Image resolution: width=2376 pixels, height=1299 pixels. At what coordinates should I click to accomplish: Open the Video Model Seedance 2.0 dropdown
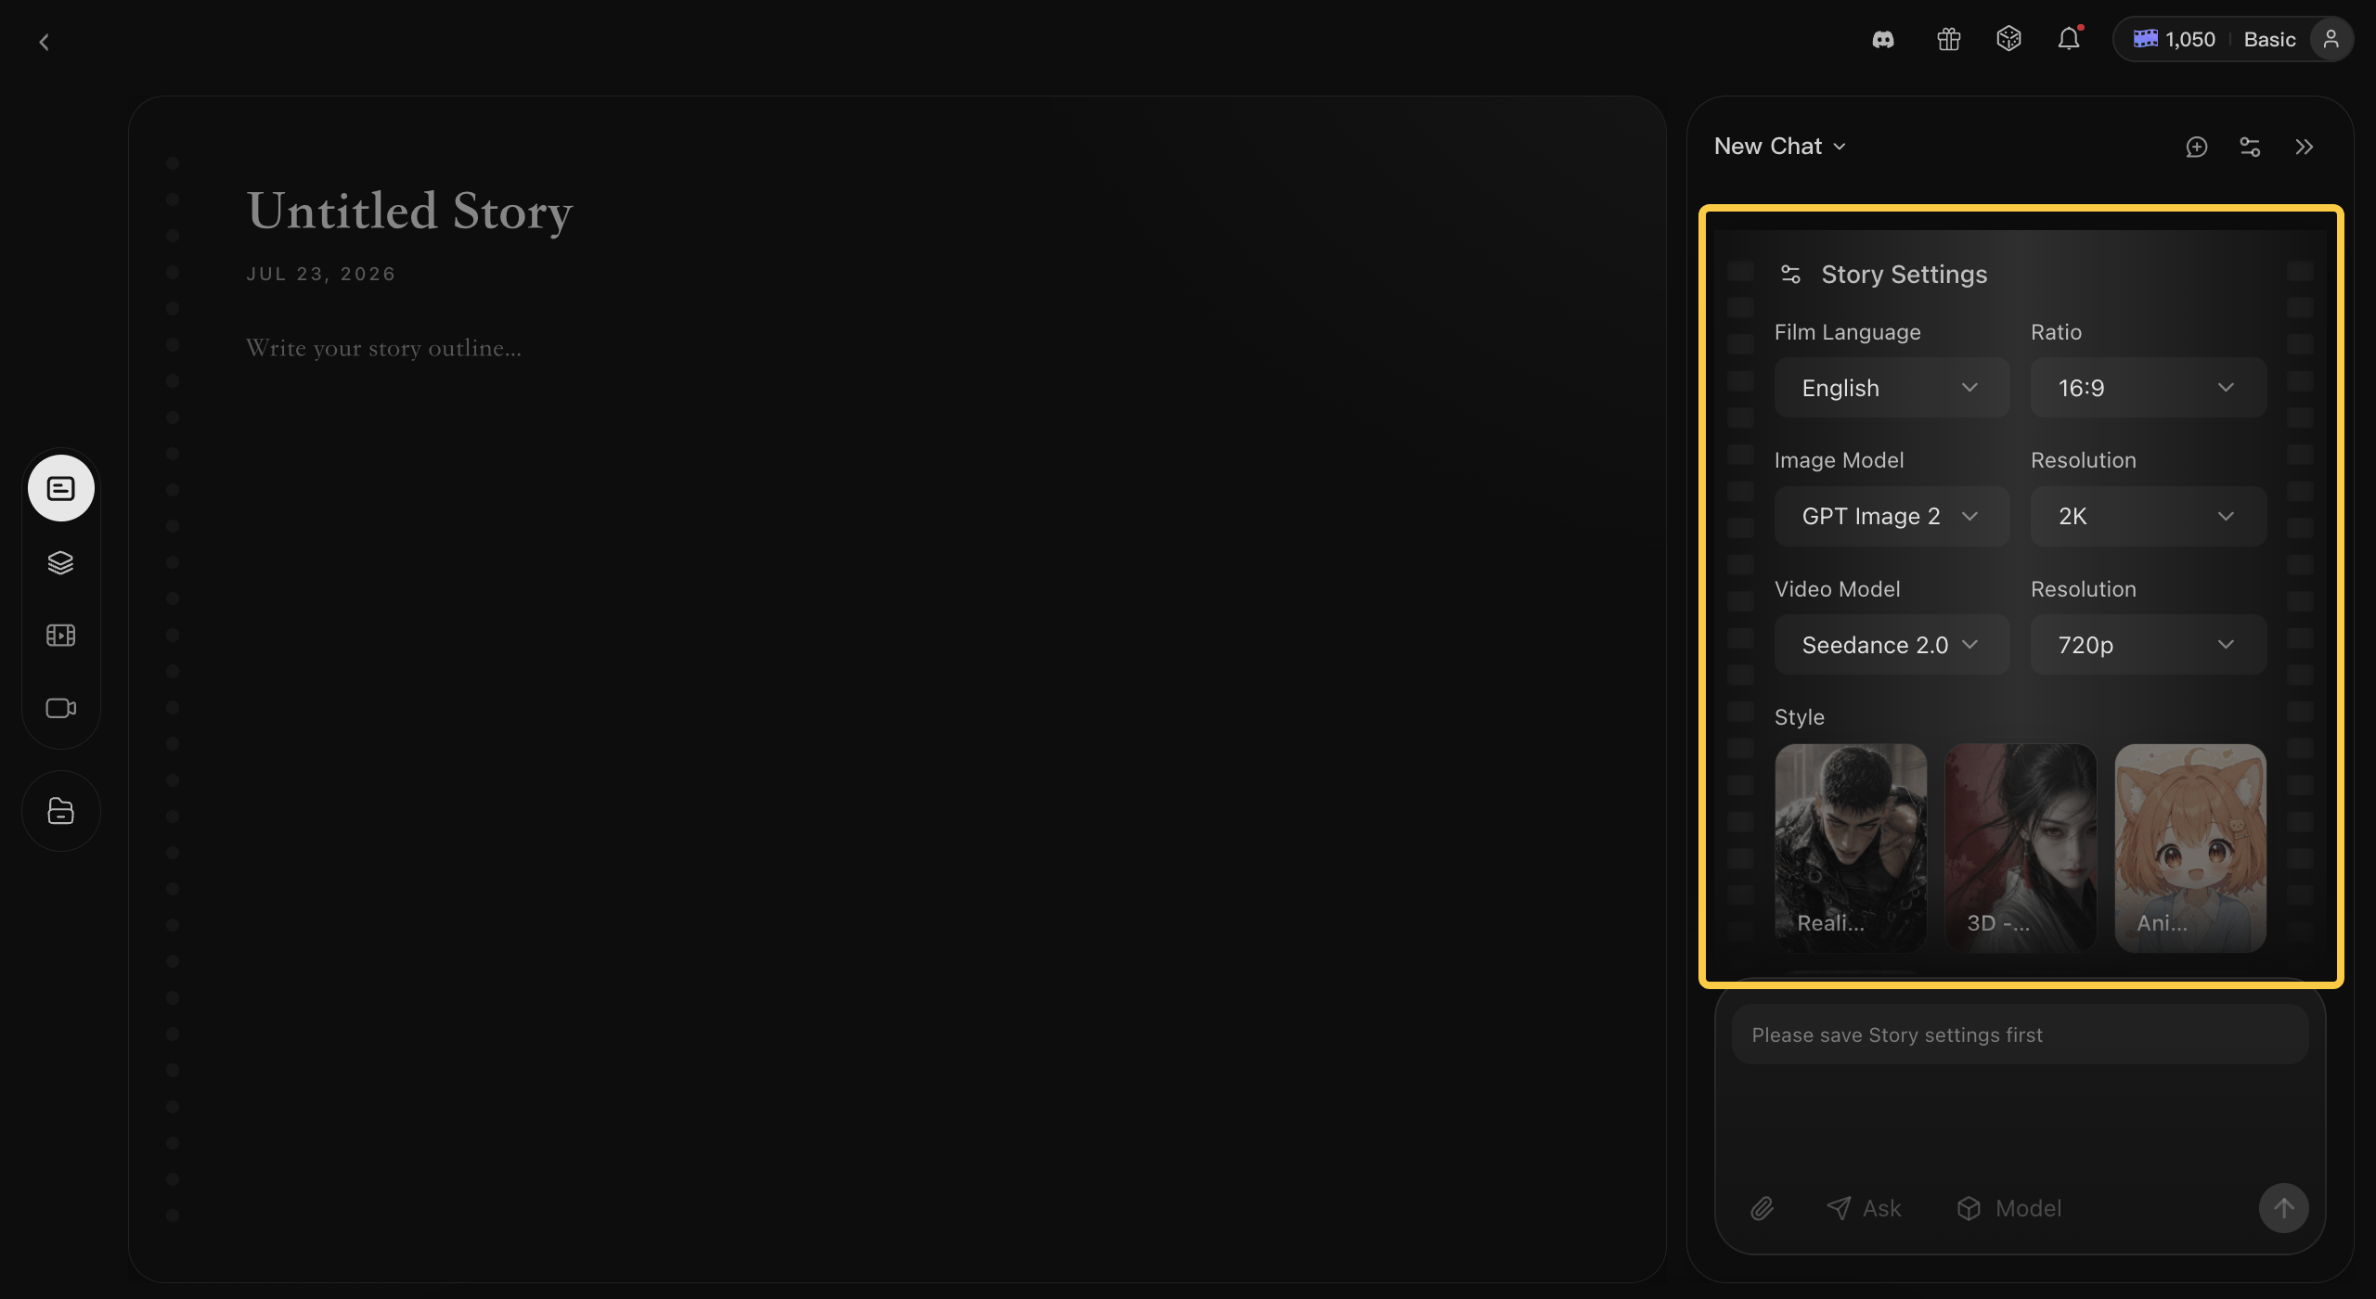(x=1892, y=645)
